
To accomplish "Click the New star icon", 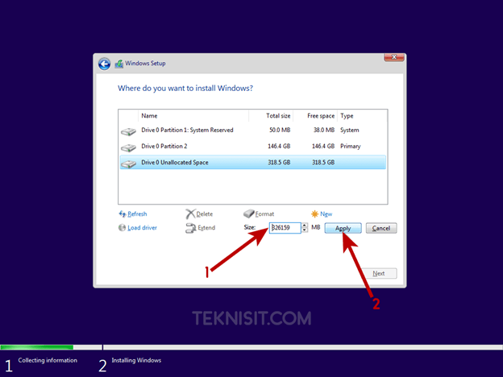I will [314, 213].
